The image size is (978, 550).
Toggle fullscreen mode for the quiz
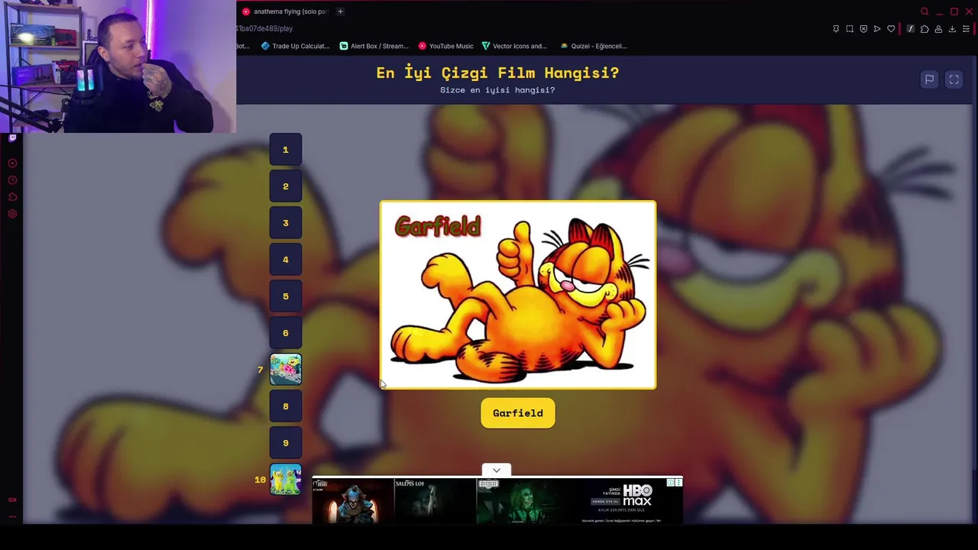point(954,79)
